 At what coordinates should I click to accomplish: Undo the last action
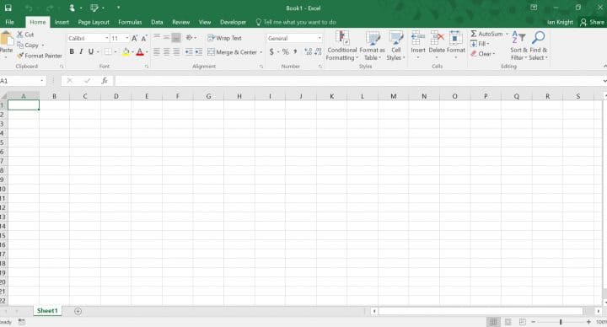(x=29, y=8)
